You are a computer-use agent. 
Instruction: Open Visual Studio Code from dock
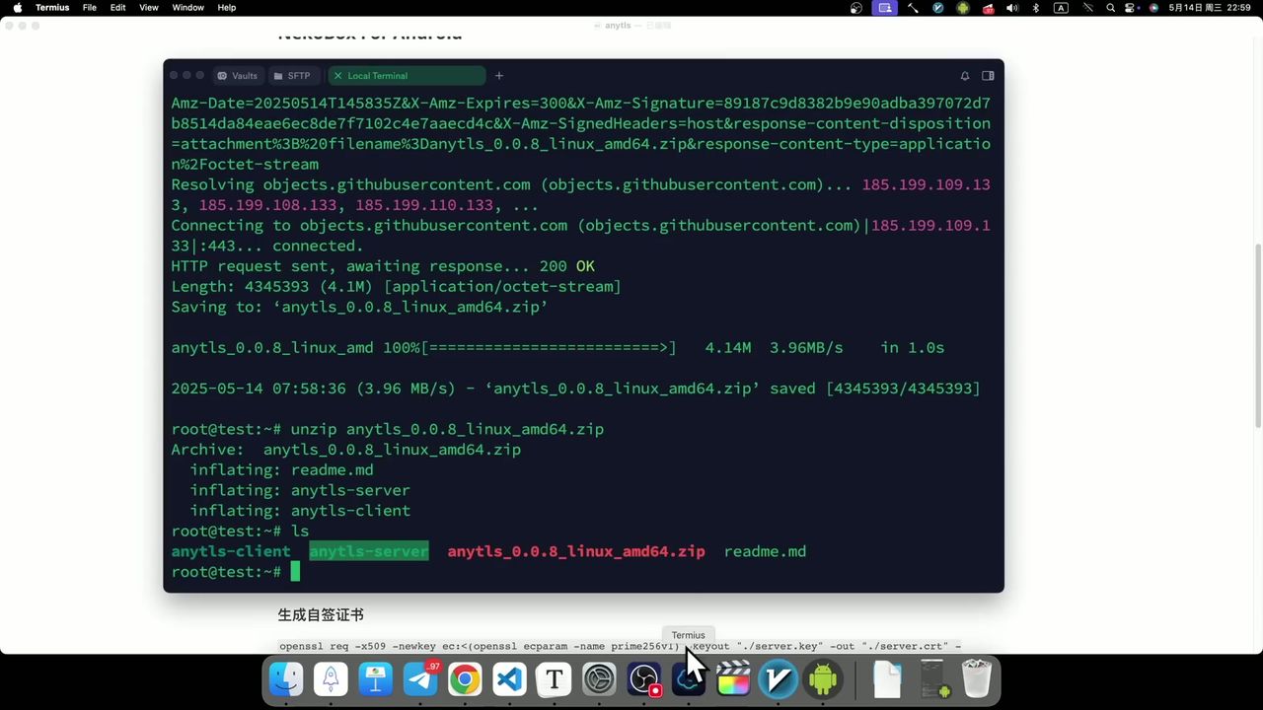click(509, 679)
